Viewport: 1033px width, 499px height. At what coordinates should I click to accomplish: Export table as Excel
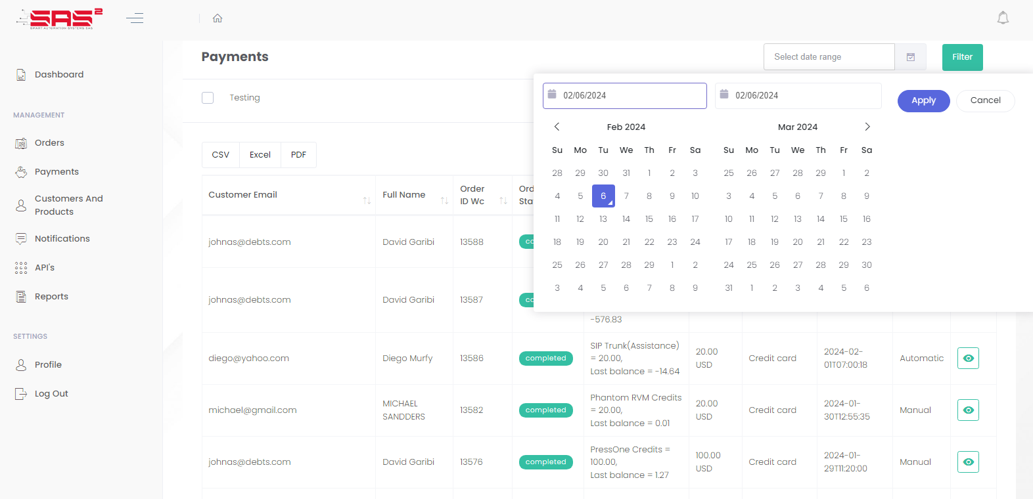(260, 155)
